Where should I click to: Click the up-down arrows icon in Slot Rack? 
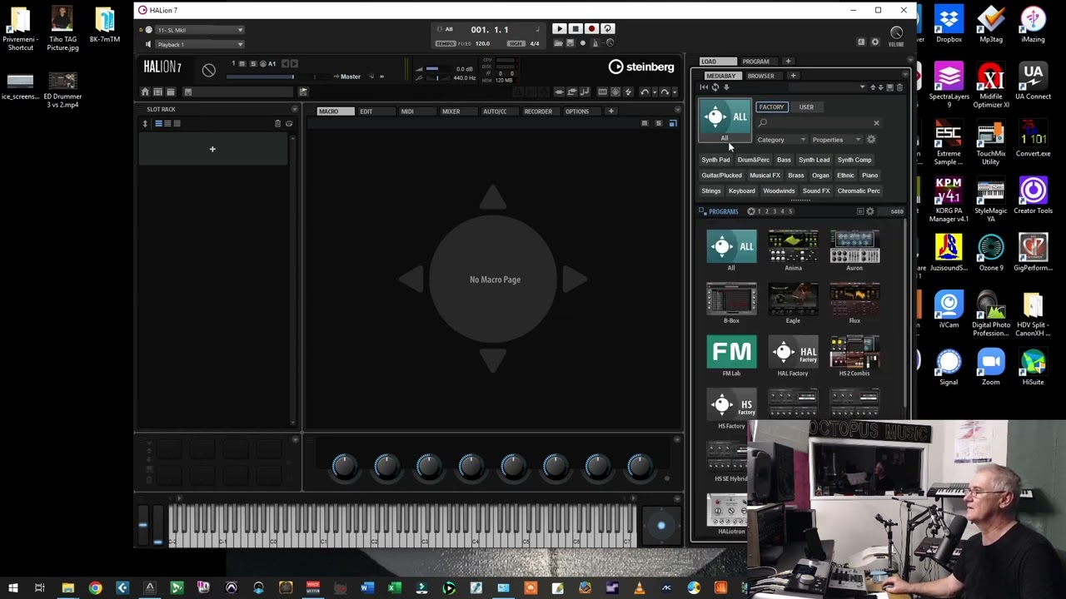pyautogui.click(x=145, y=124)
